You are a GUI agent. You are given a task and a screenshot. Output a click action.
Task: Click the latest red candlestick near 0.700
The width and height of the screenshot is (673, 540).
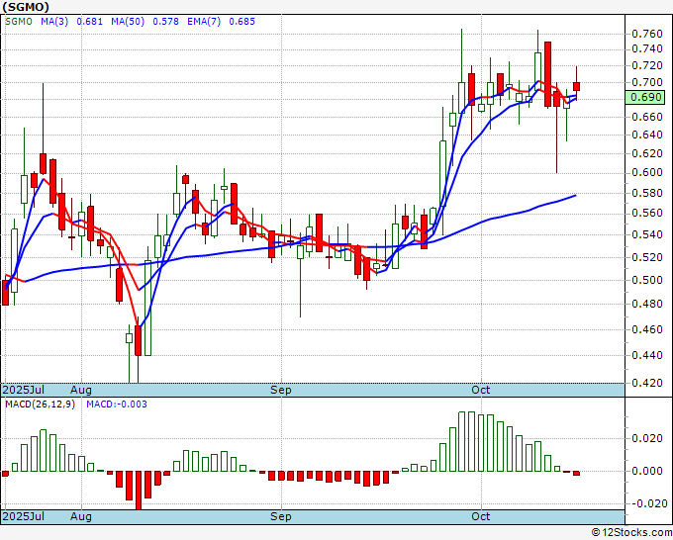(576, 87)
